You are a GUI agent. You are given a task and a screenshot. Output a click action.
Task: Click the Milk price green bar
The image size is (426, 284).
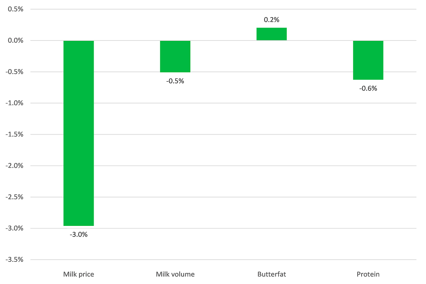[x=79, y=133]
